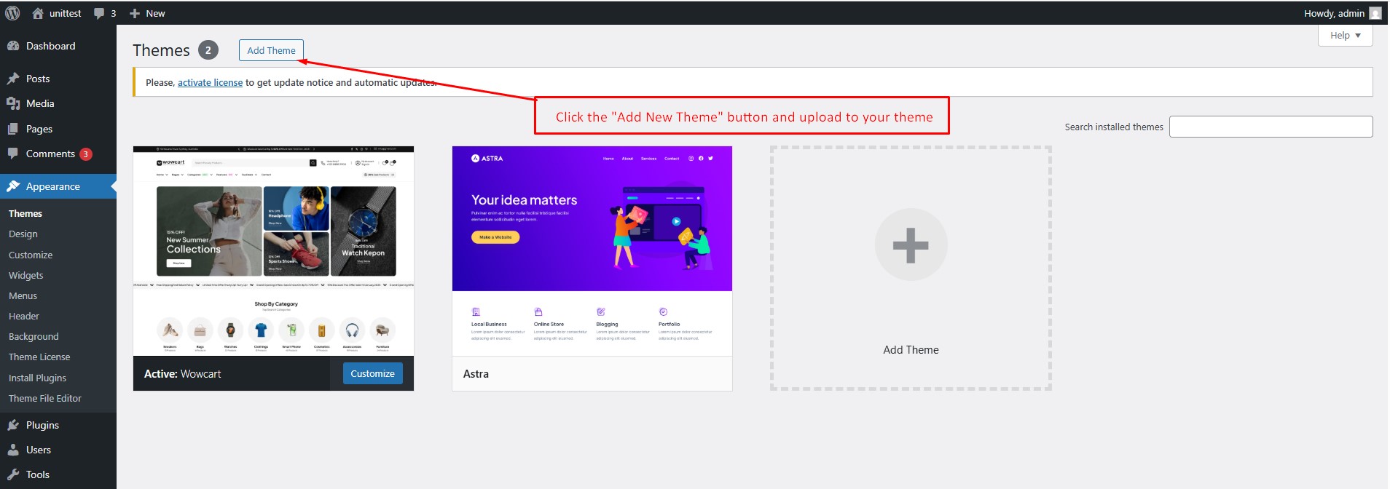Click the Appearance paintbrush icon

(13, 186)
